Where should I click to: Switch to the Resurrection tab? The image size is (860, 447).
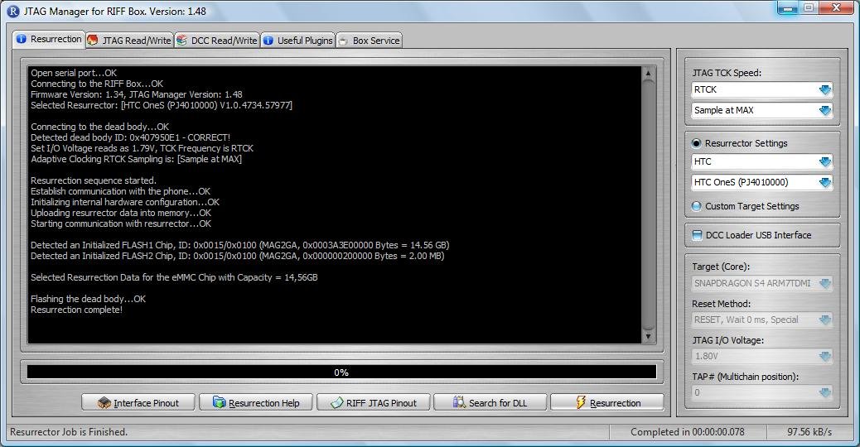48,40
